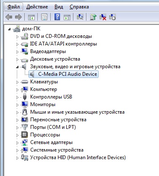Open the Справка menu

point(79,7)
